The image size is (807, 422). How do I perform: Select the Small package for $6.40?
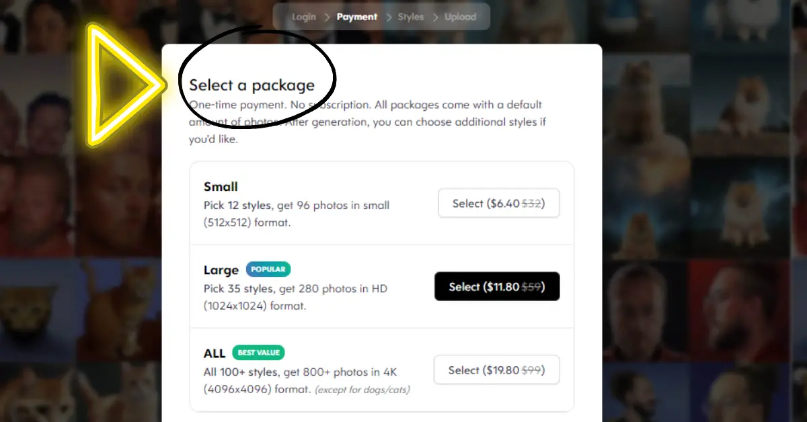click(498, 204)
